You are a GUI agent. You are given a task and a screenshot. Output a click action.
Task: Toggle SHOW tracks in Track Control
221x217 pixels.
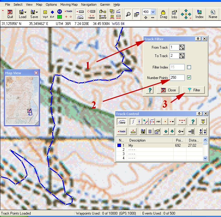pyautogui.click(x=122, y=122)
